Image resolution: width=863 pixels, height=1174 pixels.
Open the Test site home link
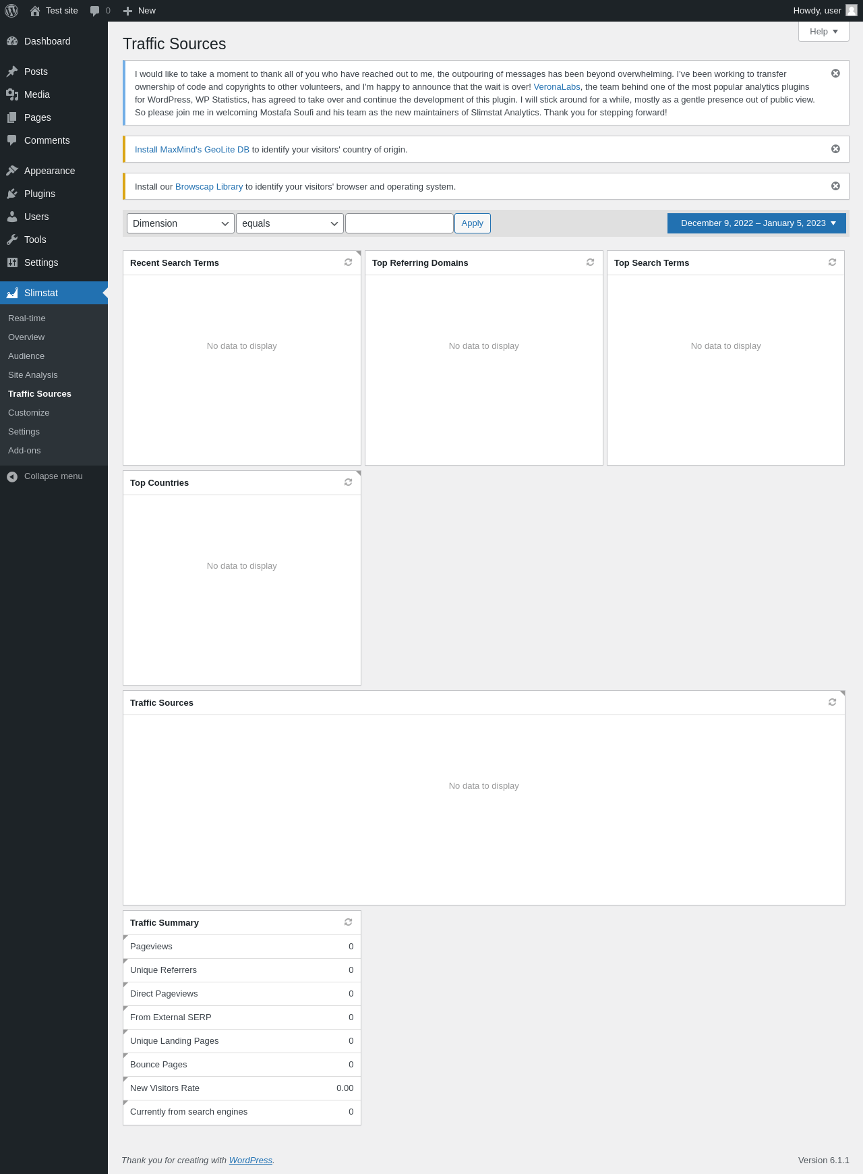click(x=54, y=11)
